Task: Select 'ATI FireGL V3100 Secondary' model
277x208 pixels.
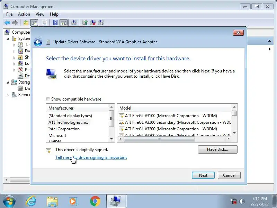Action: point(175,122)
